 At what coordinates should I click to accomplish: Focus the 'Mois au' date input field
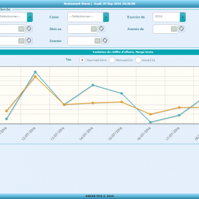pos(83,29)
